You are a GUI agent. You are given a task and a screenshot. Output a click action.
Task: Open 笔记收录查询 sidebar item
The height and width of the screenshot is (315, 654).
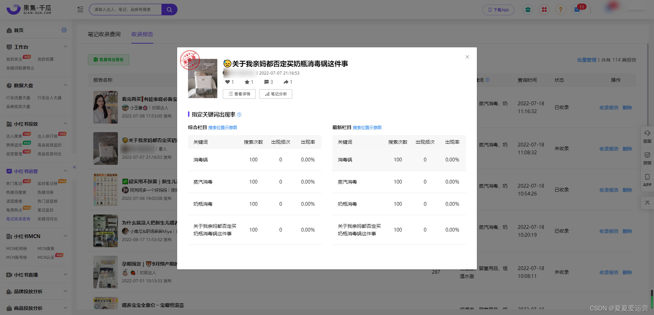18,219
